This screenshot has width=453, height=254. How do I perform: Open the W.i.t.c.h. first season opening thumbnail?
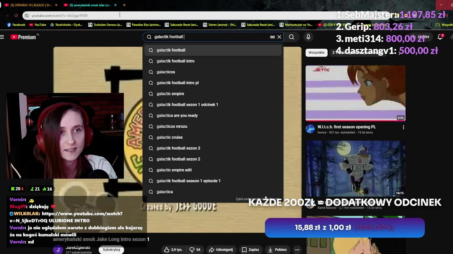[355, 93]
